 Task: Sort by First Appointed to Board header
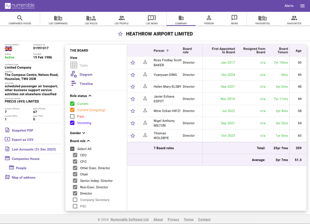click(x=223, y=50)
